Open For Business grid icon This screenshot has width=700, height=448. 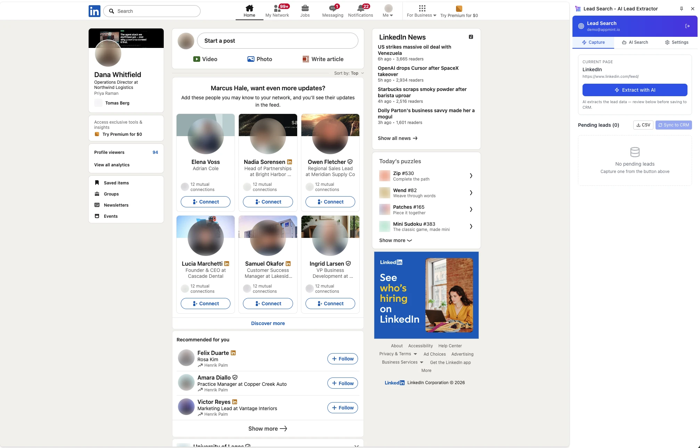point(422,8)
